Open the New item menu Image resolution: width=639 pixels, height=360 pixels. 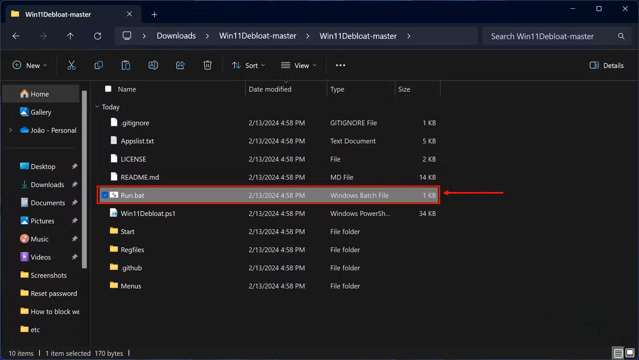[x=29, y=65]
